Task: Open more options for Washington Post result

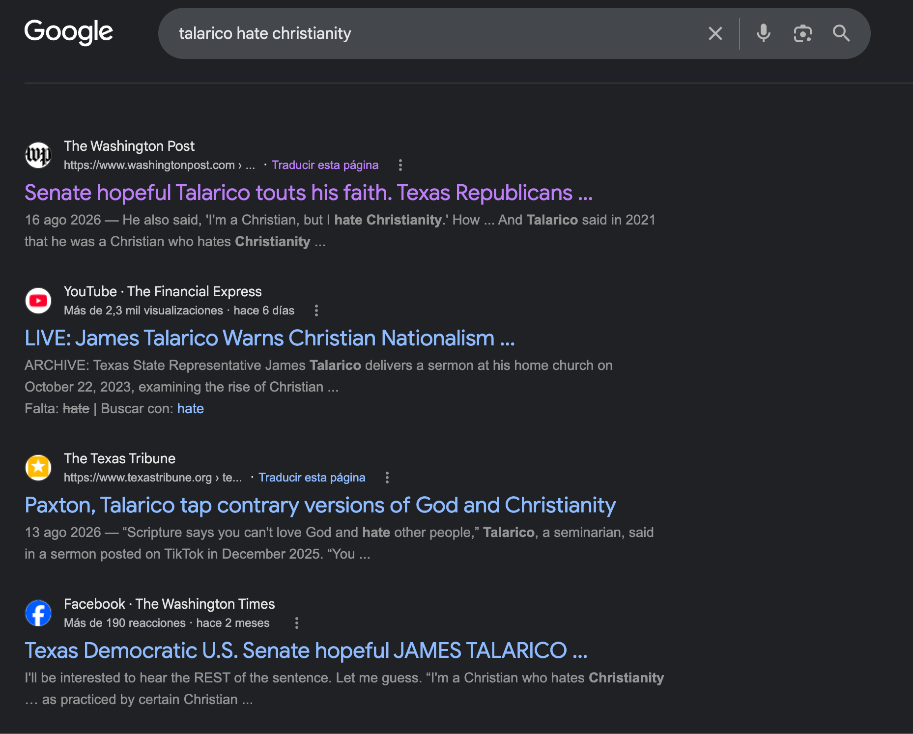Action: pyautogui.click(x=400, y=165)
